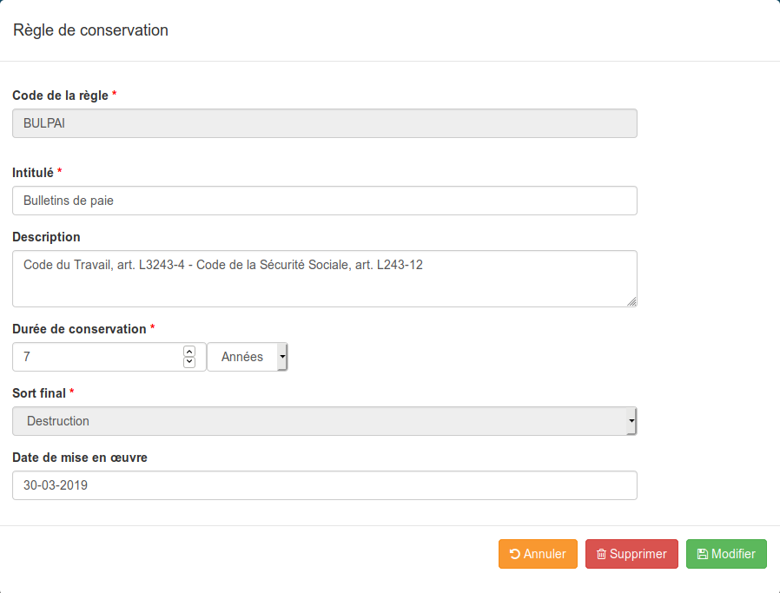Increase the conservation duration with up arrow
Screen dimensions: 780x593
tap(189, 352)
